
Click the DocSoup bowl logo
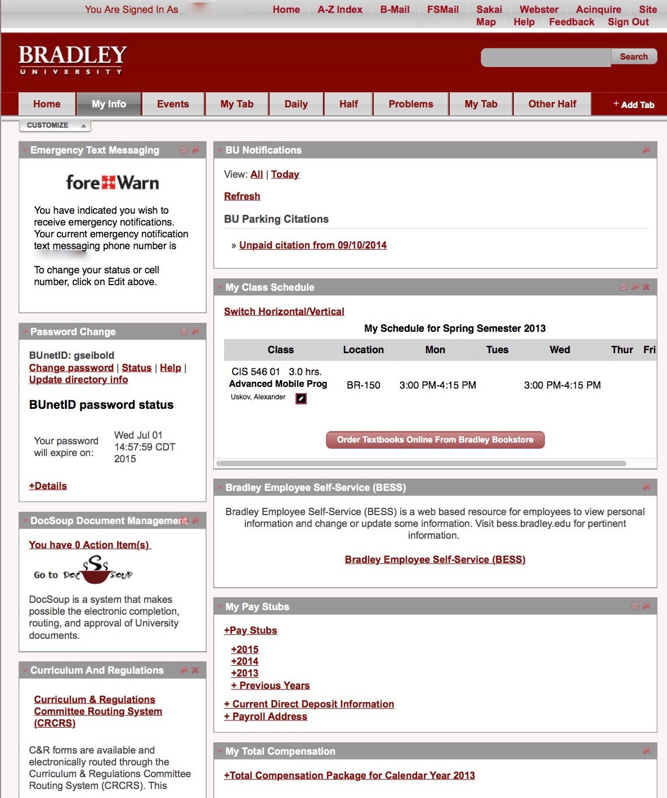[96, 570]
